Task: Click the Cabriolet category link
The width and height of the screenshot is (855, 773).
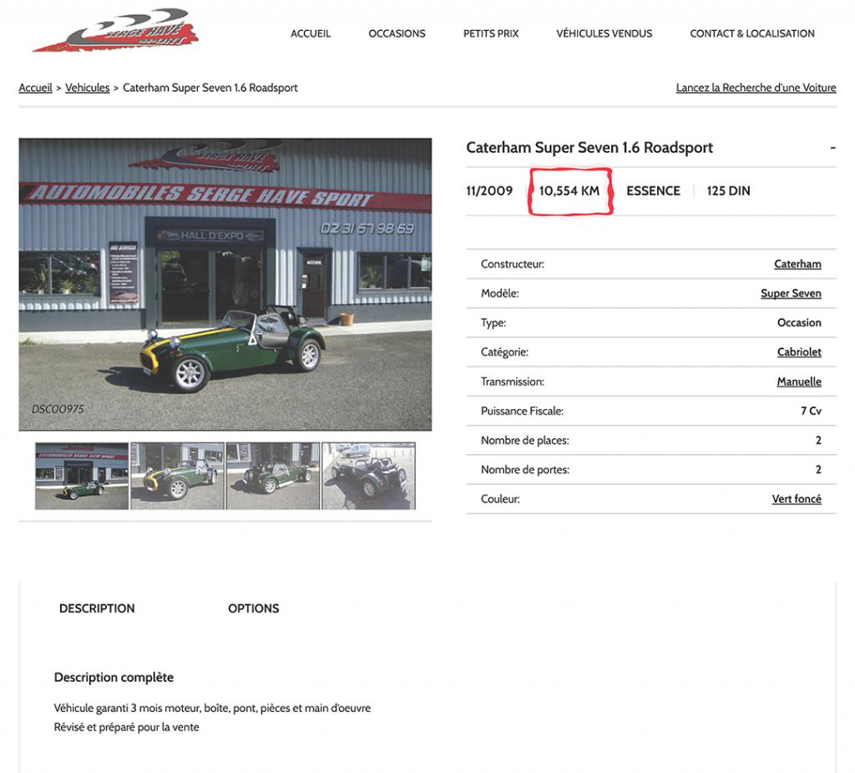Action: [799, 352]
